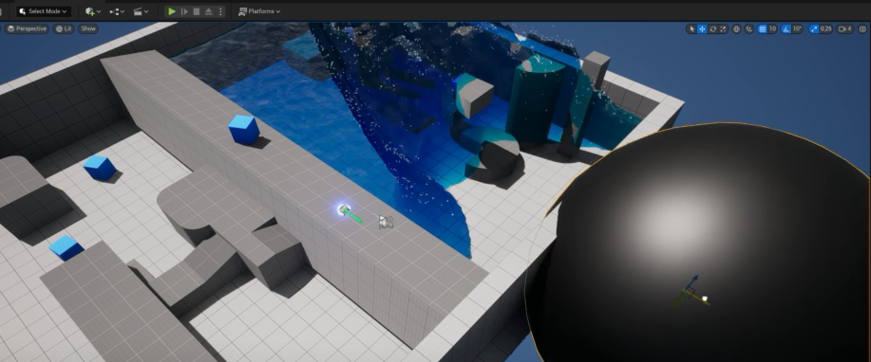Open the Lit view mode menu
Screen dimensions: 871x362
(64, 28)
